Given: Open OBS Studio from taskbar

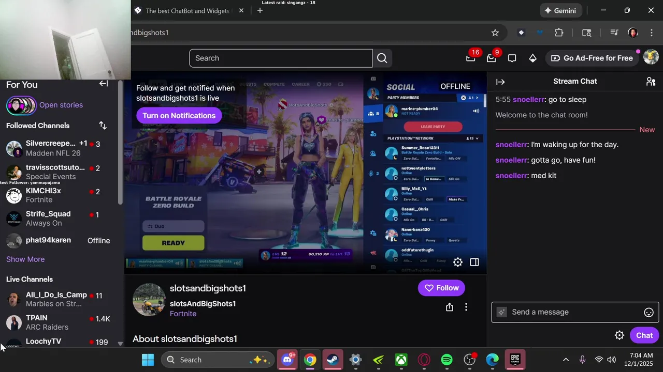Looking at the screenshot, I should coord(469,360).
